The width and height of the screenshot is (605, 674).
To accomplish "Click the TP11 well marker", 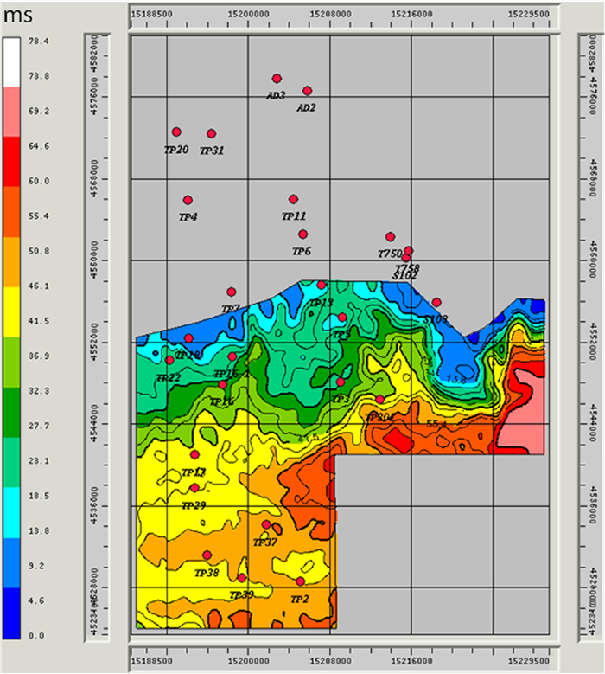I will 293,199.
